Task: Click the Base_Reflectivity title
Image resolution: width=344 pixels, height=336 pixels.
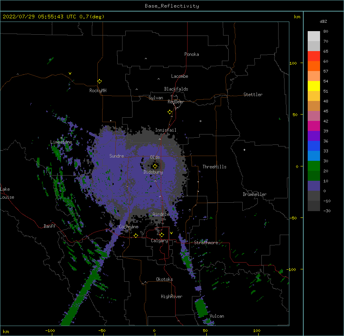Action: 172,6
